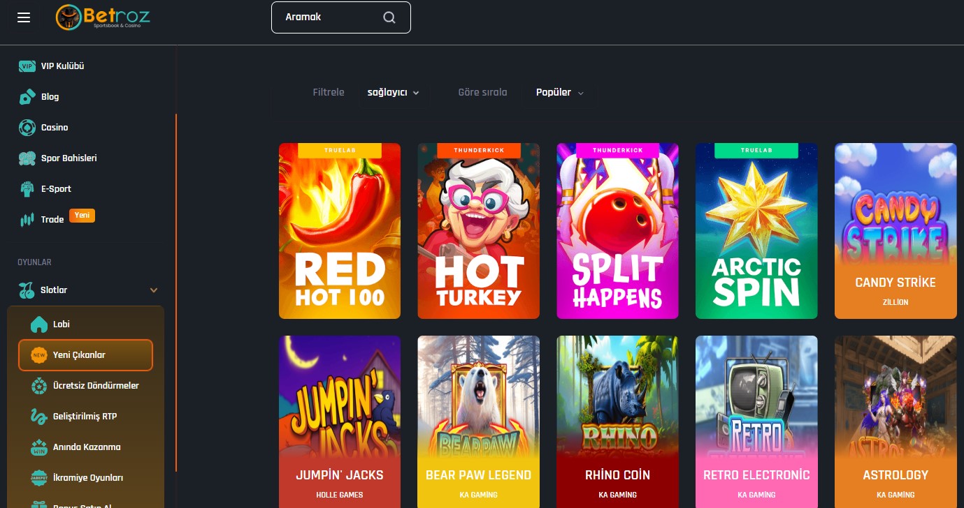Image resolution: width=964 pixels, height=508 pixels.
Task: Click the VIP Kulübü icon
Action: [27, 66]
